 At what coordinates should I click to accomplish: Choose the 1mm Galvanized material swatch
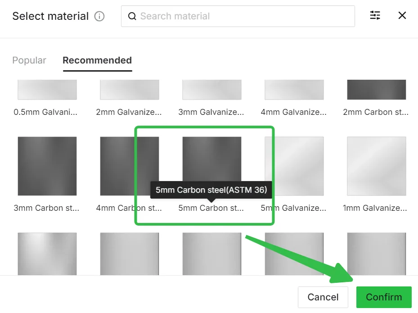[x=377, y=166]
